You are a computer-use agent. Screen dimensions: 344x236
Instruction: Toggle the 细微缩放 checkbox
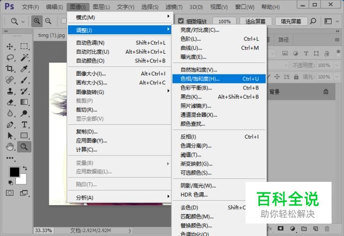[181, 21]
